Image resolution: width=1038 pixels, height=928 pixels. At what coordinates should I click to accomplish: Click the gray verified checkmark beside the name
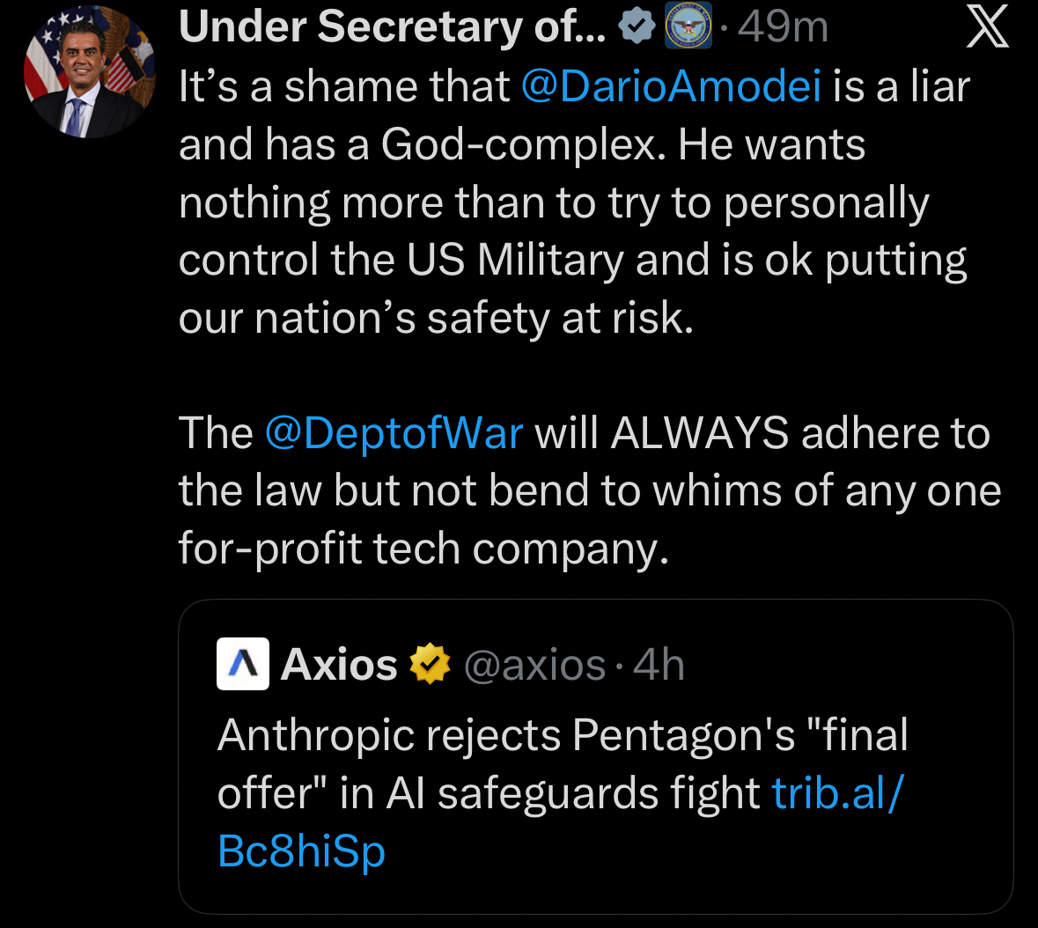637,28
